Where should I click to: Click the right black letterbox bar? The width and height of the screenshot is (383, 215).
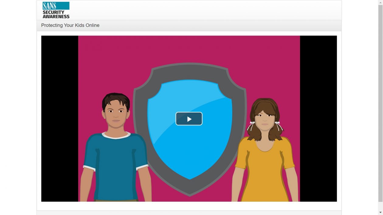point(318,118)
